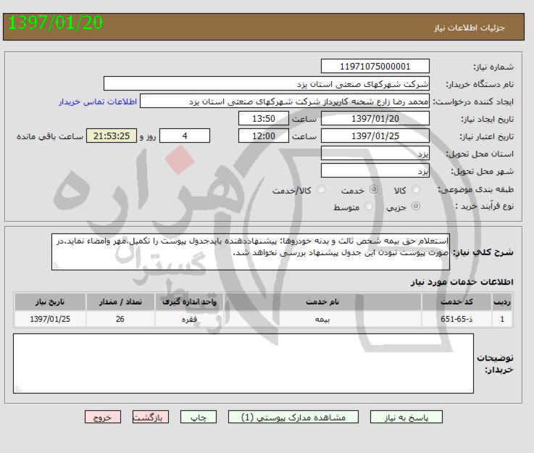This screenshot has height=453, width=534.
Task: Click inside the توضیحات خریدار text area
Action: [x=243, y=364]
